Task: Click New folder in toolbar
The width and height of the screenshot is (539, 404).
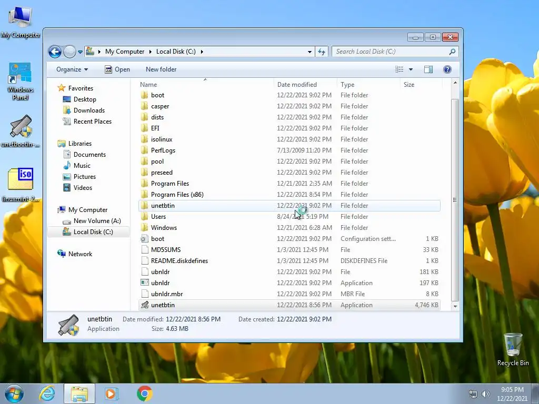Action: point(161,69)
